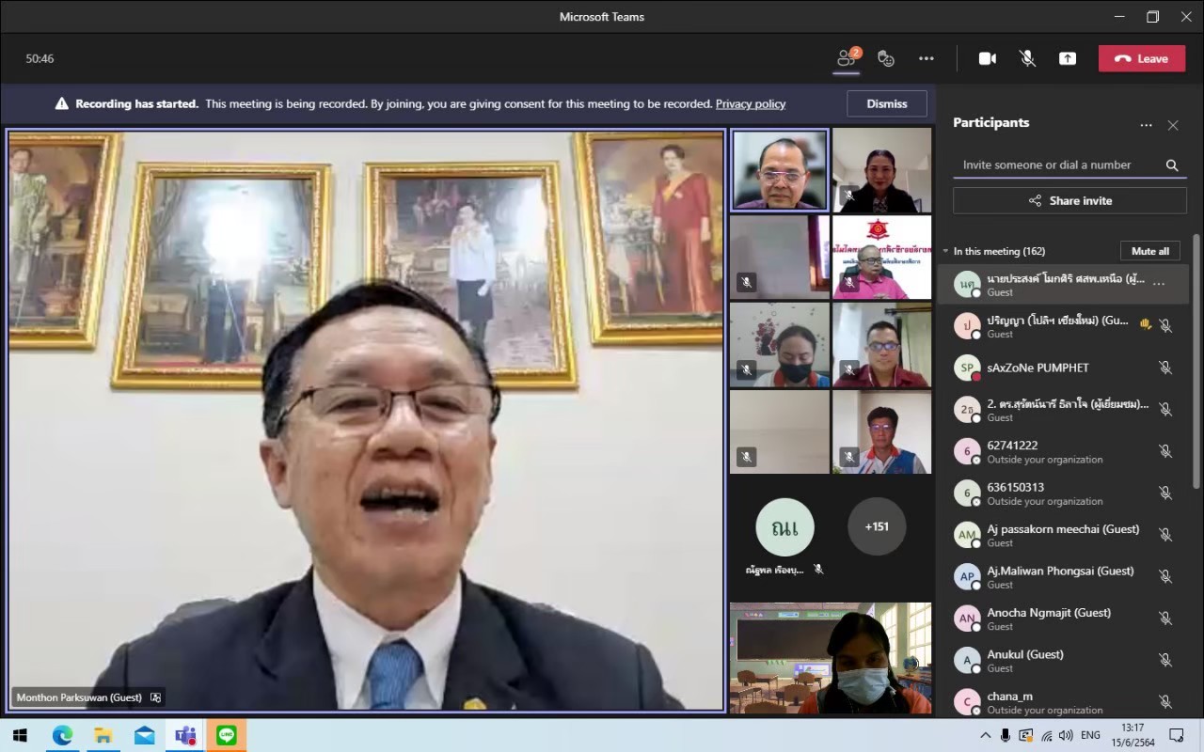Close the Participants panel

tap(1173, 125)
